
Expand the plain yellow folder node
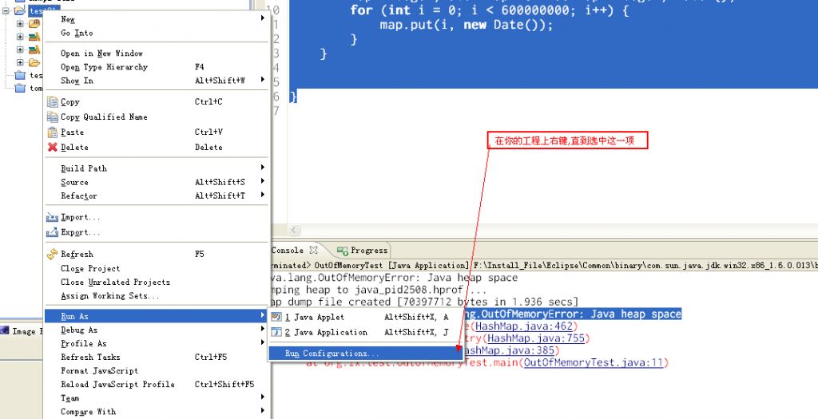pyautogui.click(x=20, y=63)
